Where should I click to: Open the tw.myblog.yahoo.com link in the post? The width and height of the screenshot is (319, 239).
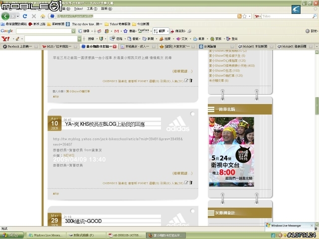(118, 141)
